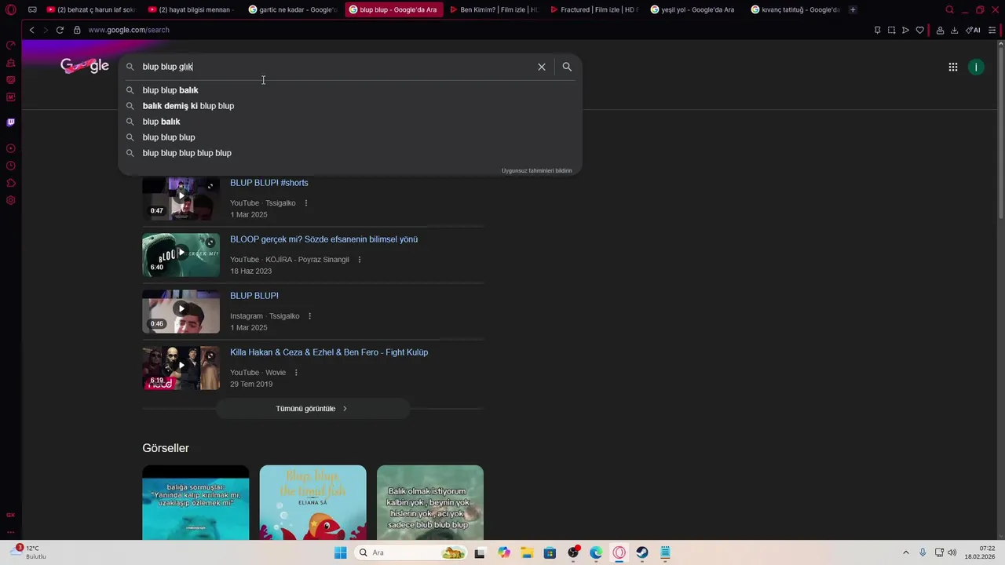
Task: Click the heart bookmark icon in toolbar
Action: pos(919,30)
